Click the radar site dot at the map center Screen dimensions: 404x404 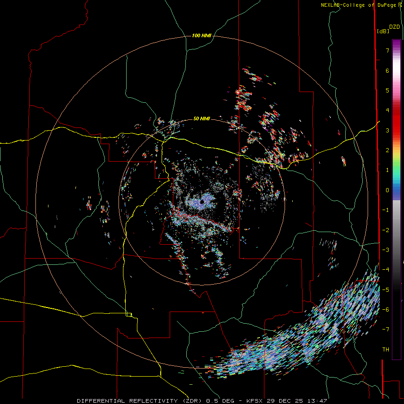pos(202,202)
